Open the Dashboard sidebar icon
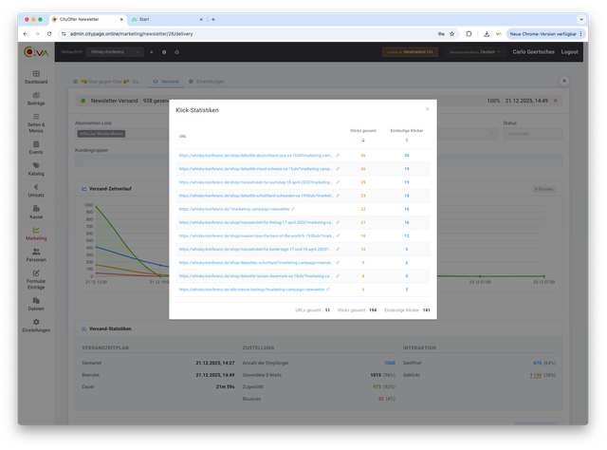Viewport: 607px width, 450px height. [x=36, y=77]
